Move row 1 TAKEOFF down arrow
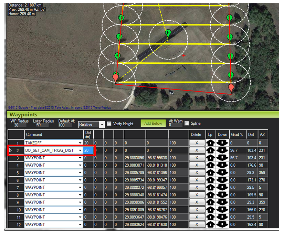Image resolution: width=283 pixels, height=231 pixels. tap(222, 143)
